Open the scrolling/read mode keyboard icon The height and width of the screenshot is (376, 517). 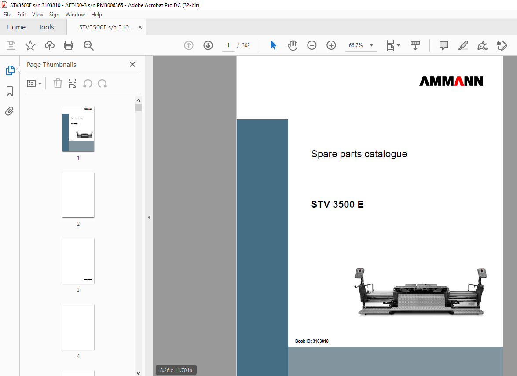pos(415,45)
